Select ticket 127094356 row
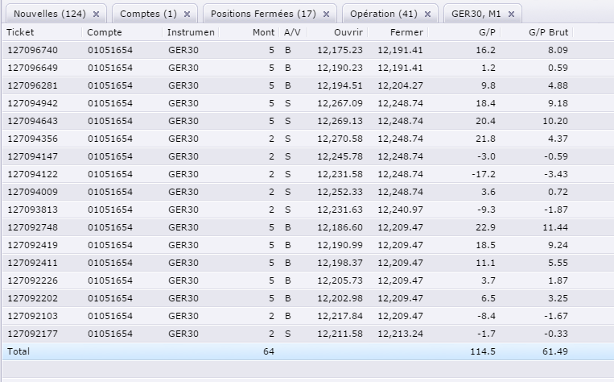The image size is (614, 382). (x=308, y=139)
